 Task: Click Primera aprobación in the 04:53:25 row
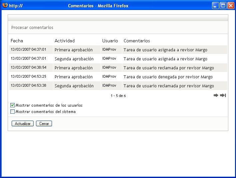click(74, 77)
